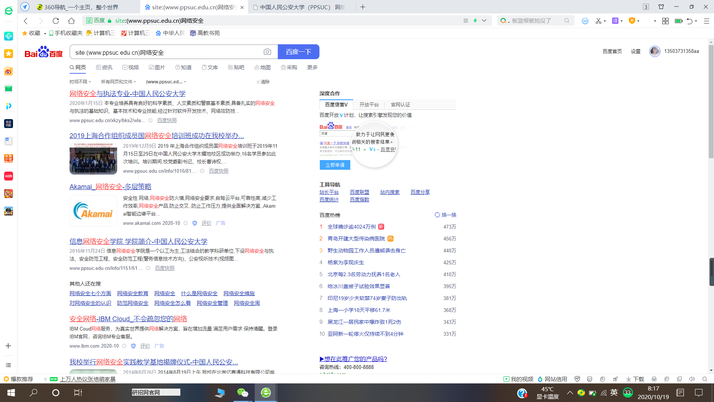Open the address bar dropdown chevron
This screenshot has height=402, width=714.
pyautogui.click(x=484, y=21)
